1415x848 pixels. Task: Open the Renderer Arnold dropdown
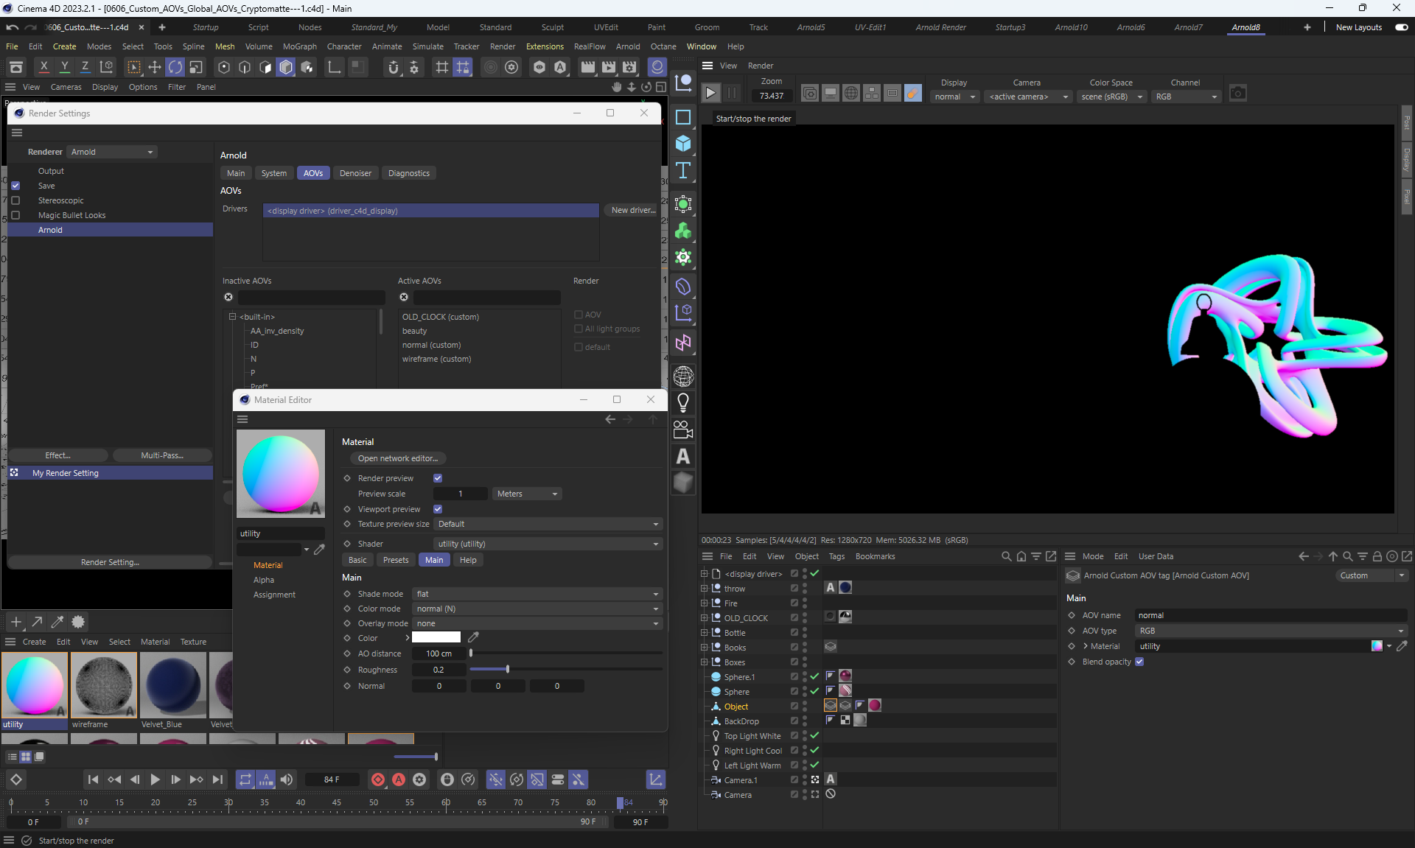(x=111, y=152)
